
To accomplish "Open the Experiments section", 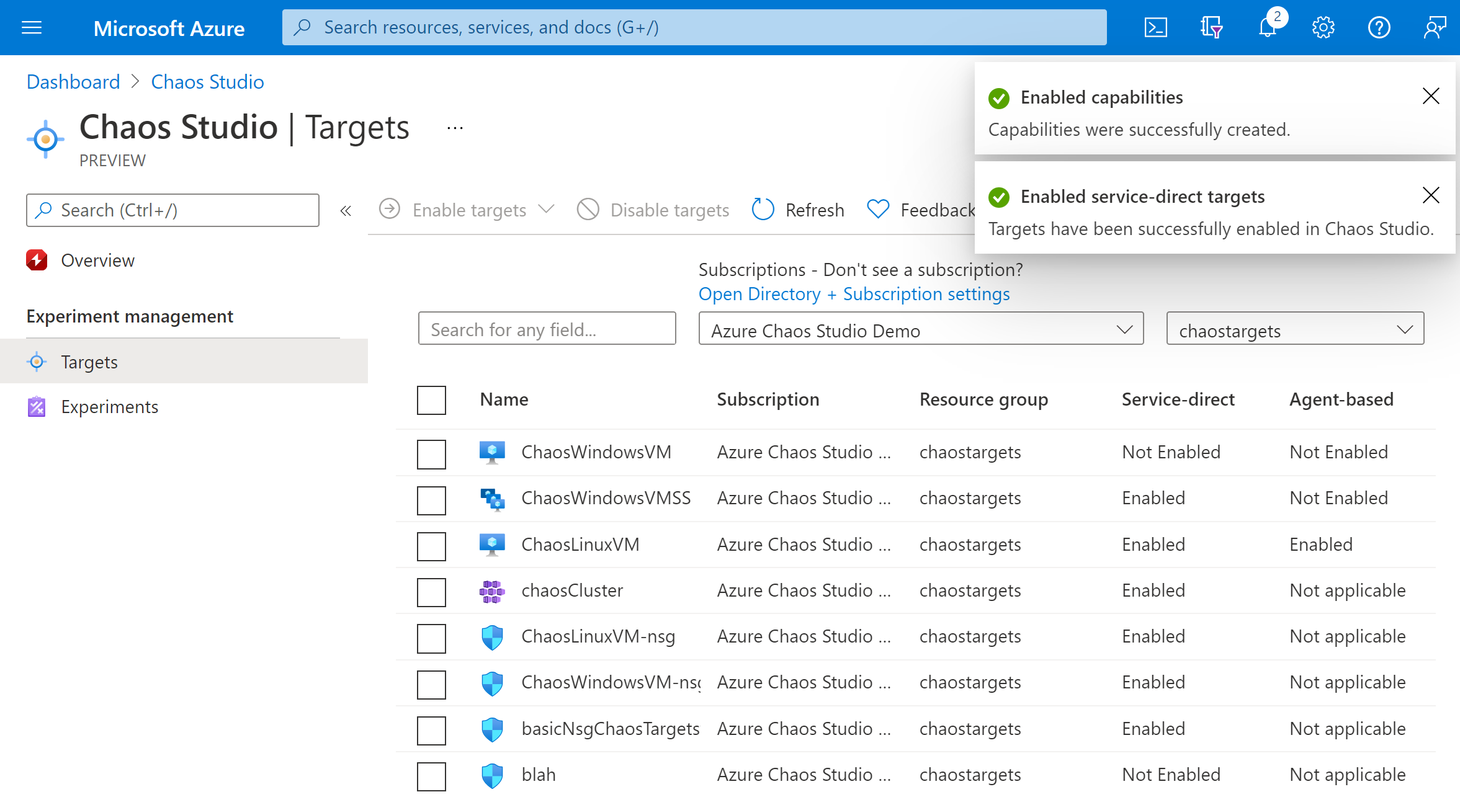I will click(x=110, y=406).
